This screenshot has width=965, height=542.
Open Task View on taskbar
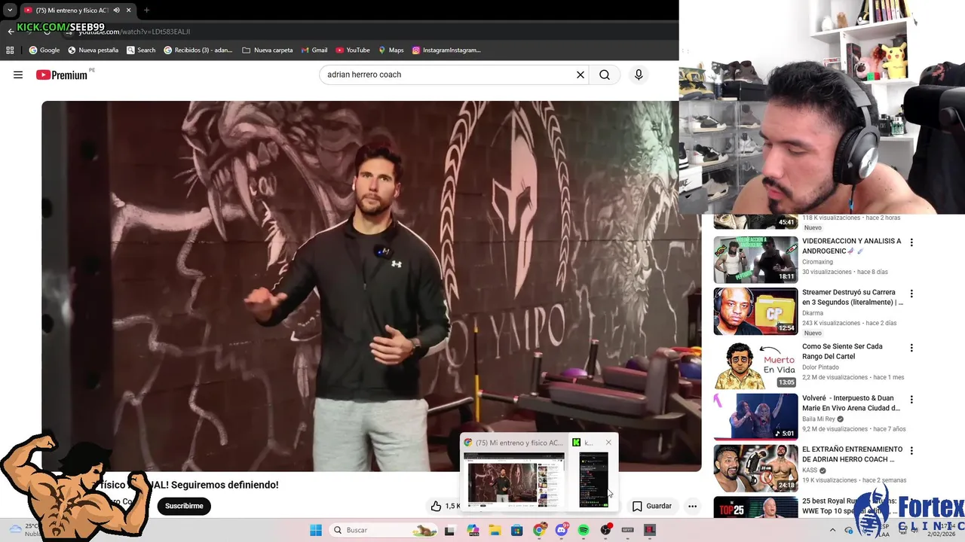click(450, 530)
